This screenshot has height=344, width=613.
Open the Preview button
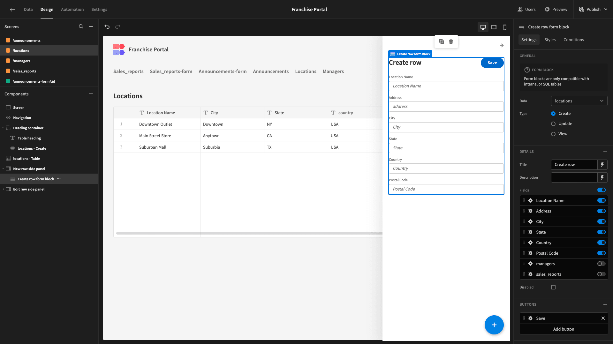(556, 9)
